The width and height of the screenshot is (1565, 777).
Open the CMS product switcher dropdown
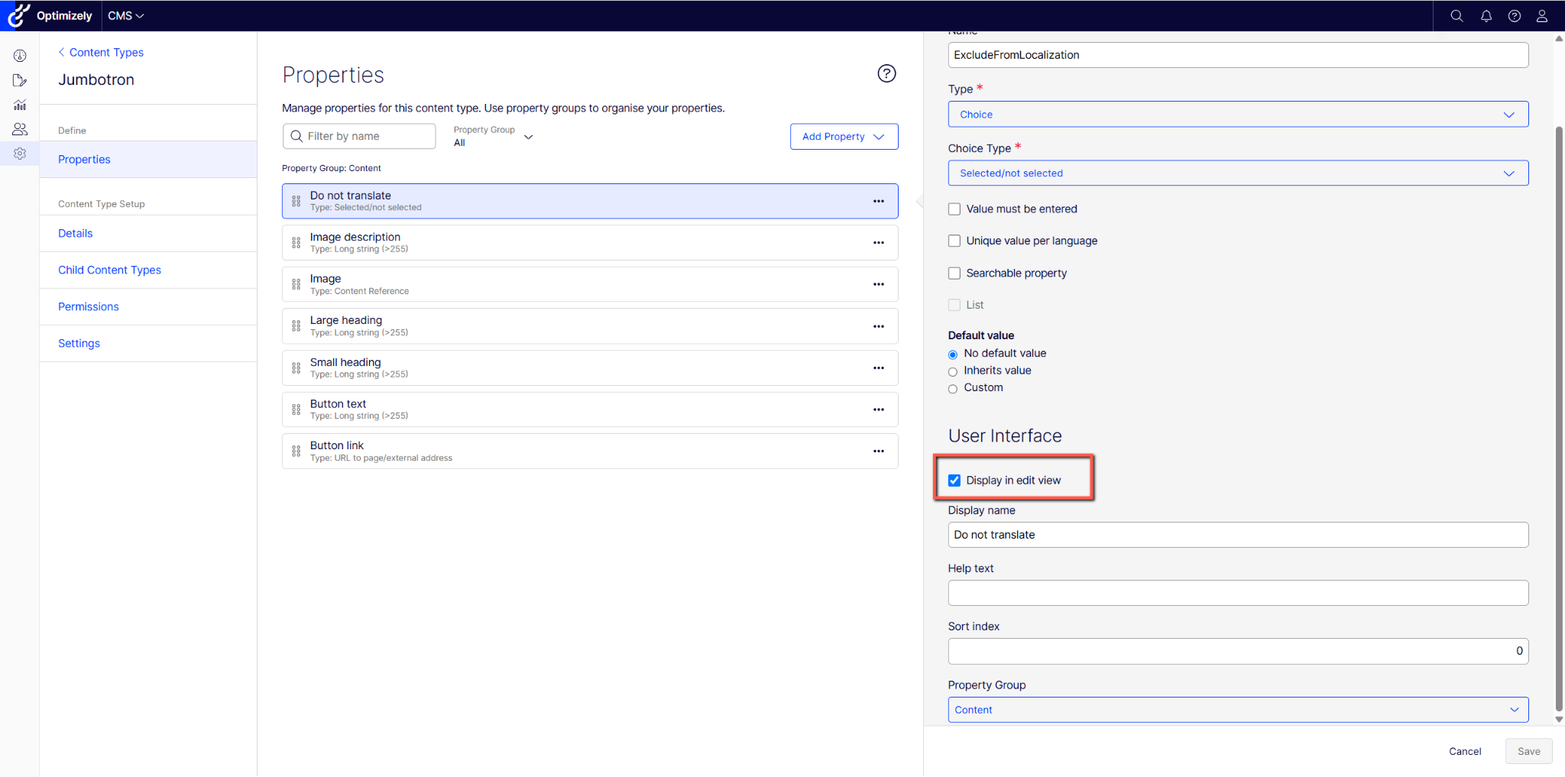tap(125, 15)
